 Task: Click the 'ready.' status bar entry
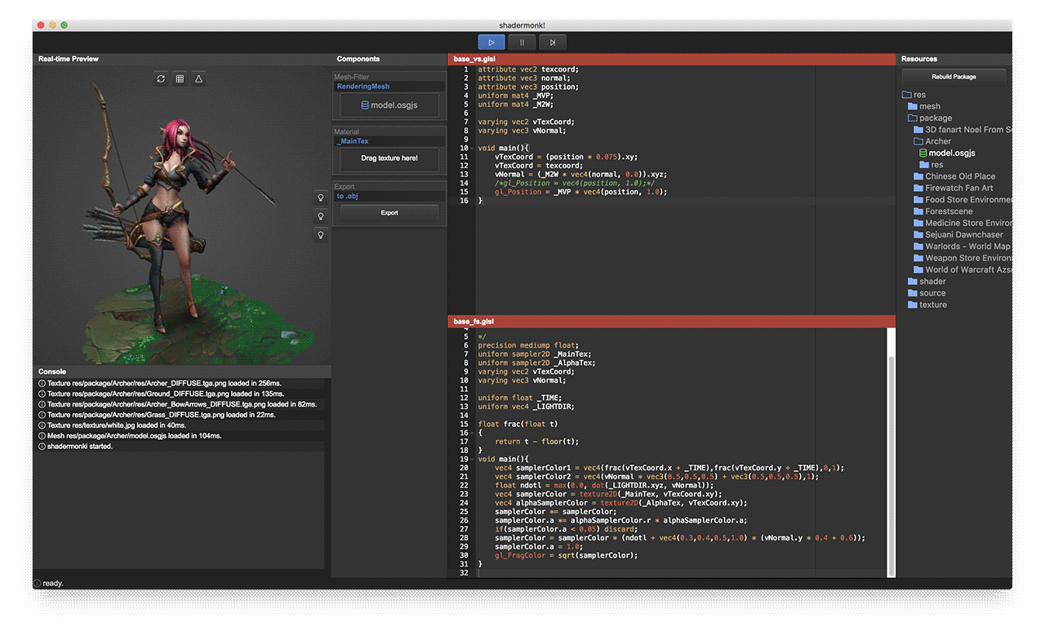click(x=48, y=583)
